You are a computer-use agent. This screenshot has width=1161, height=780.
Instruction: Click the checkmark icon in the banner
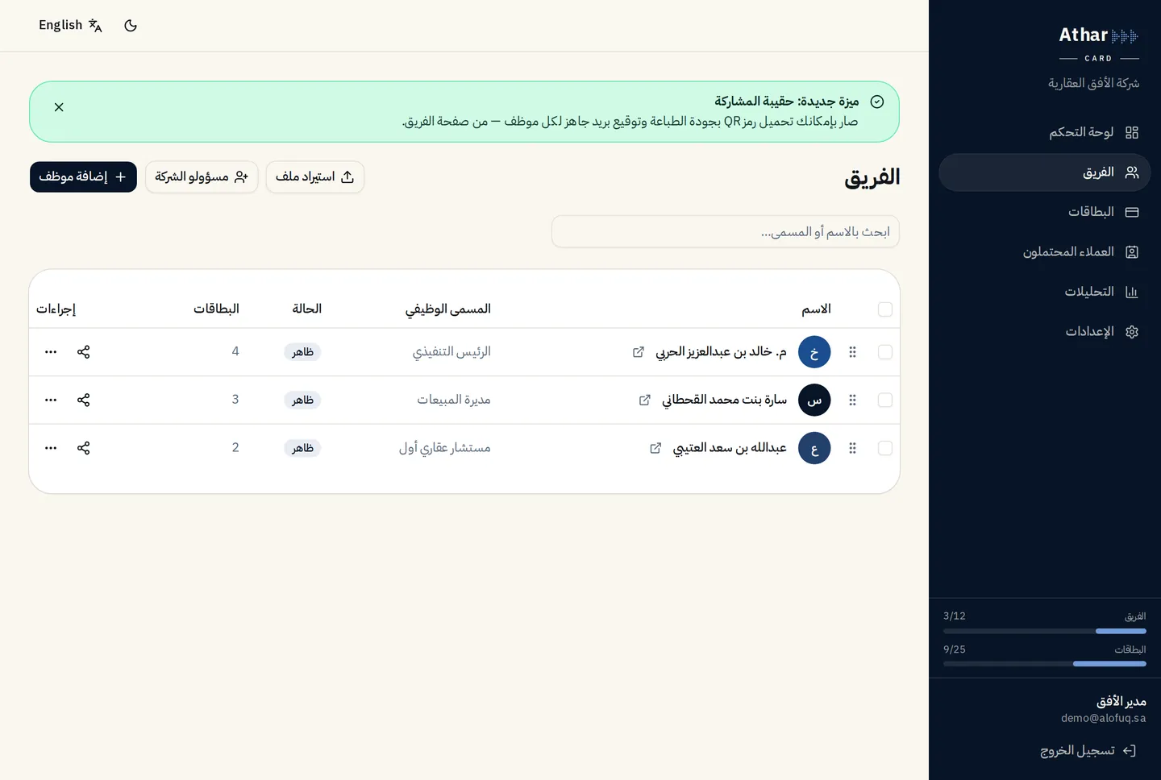877,102
